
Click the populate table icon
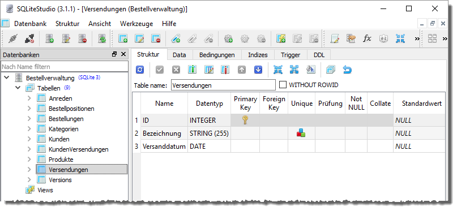[311, 70]
